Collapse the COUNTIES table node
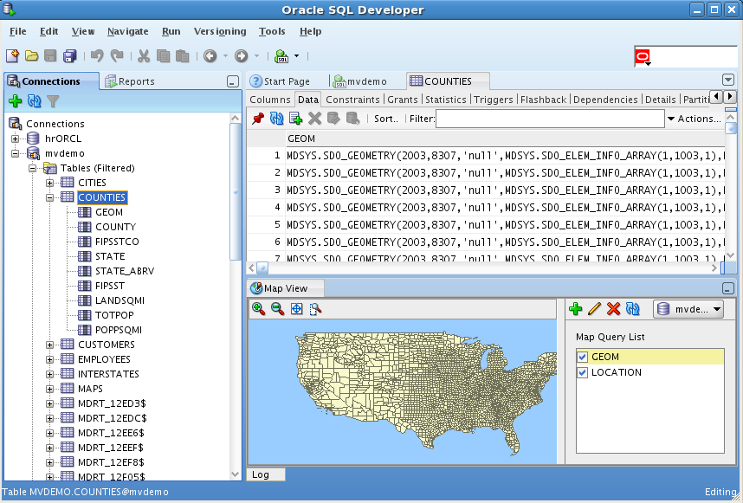The image size is (743, 503). [x=49, y=197]
